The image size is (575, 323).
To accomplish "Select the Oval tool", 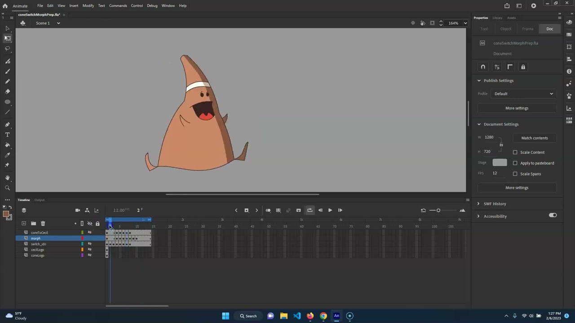I will [x=7, y=102].
